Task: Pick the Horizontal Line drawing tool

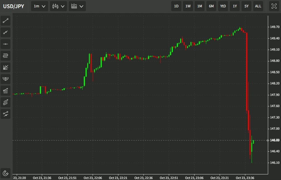Action: point(5,44)
